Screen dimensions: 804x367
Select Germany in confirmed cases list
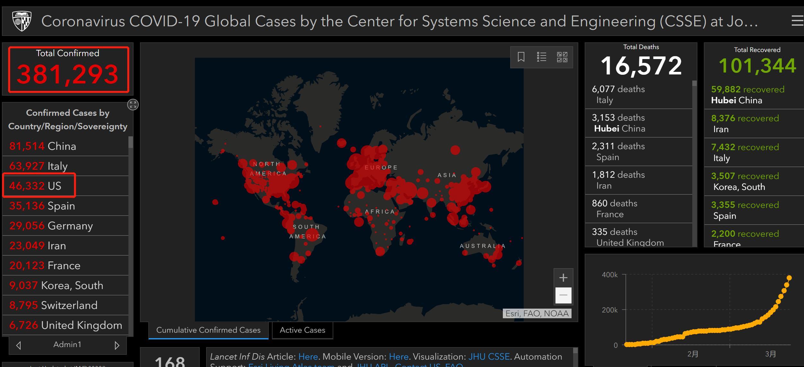66,226
